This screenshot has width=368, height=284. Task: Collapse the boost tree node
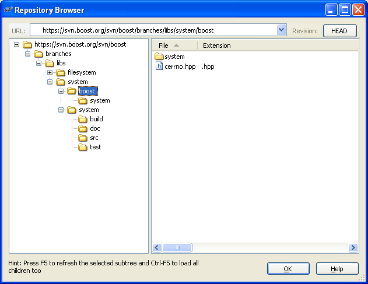coord(61,92)
